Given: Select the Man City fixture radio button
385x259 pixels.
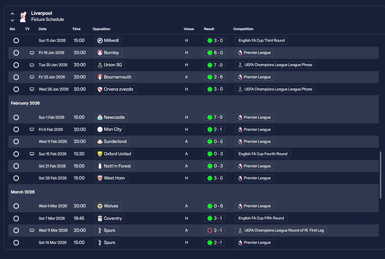Looking at the screenshot, I should [16, 129].
